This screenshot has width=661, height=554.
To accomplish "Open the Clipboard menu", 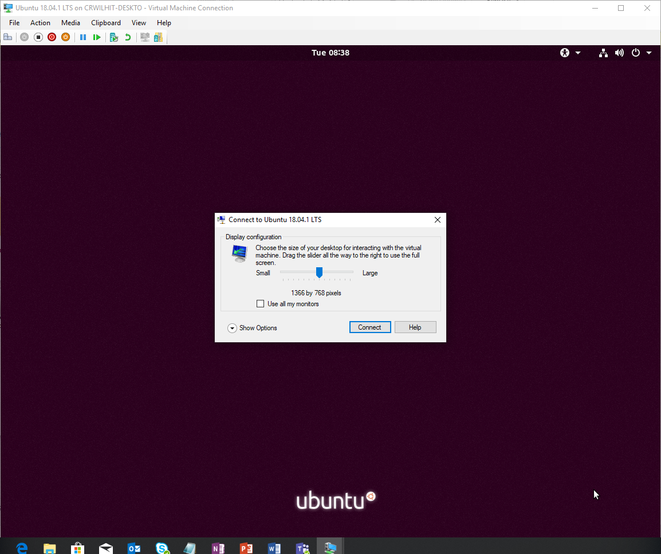I will [106, 23].
